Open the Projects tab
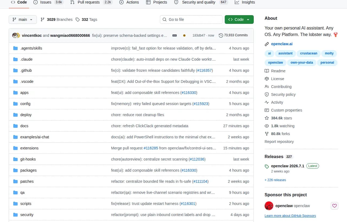The width and height of the screenshot is (347, 222). click(157, 2)
